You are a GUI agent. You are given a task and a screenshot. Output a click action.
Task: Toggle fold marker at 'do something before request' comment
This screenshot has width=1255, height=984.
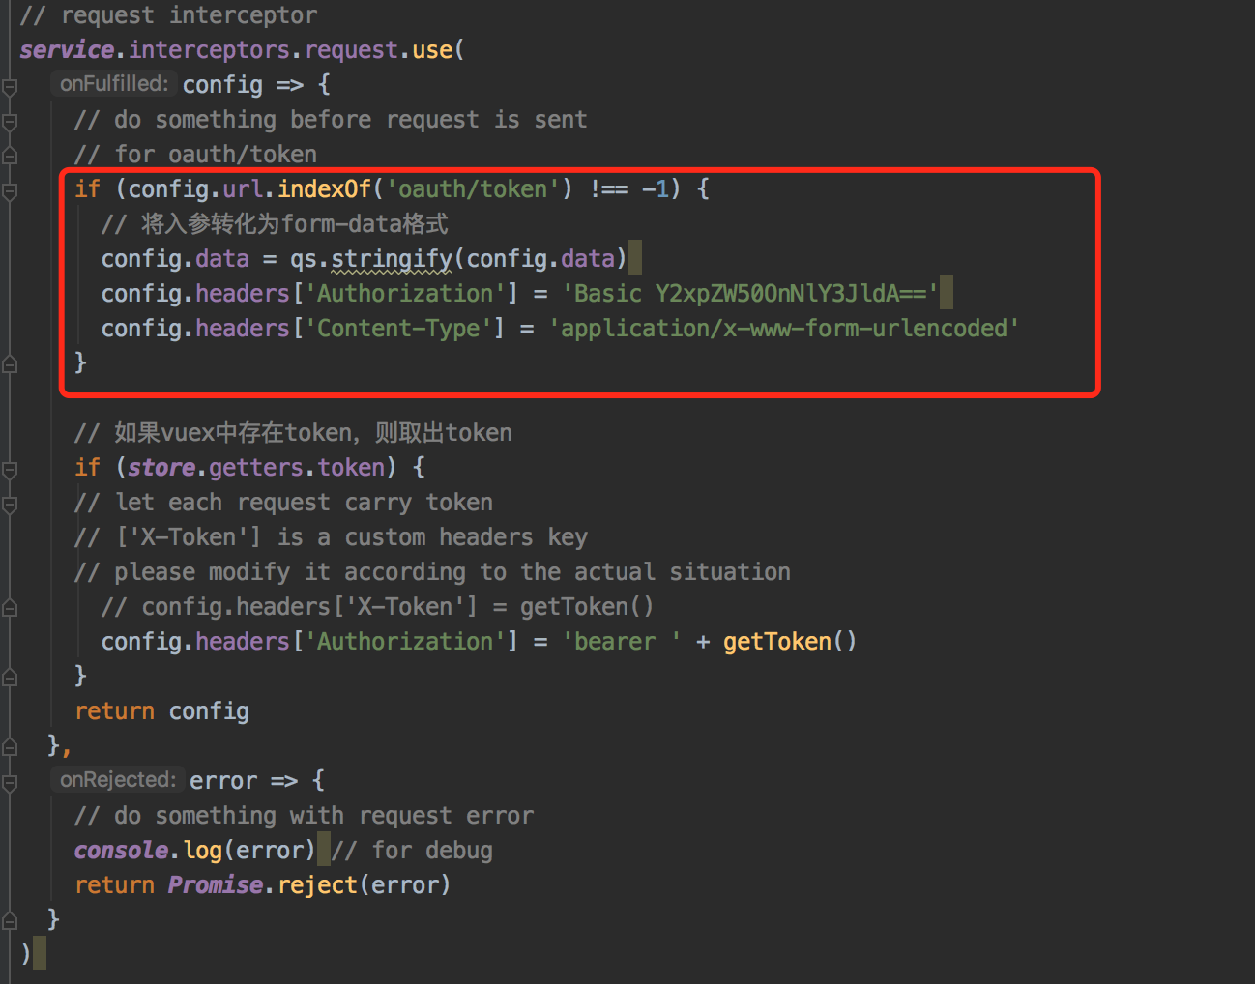point(10,123)
